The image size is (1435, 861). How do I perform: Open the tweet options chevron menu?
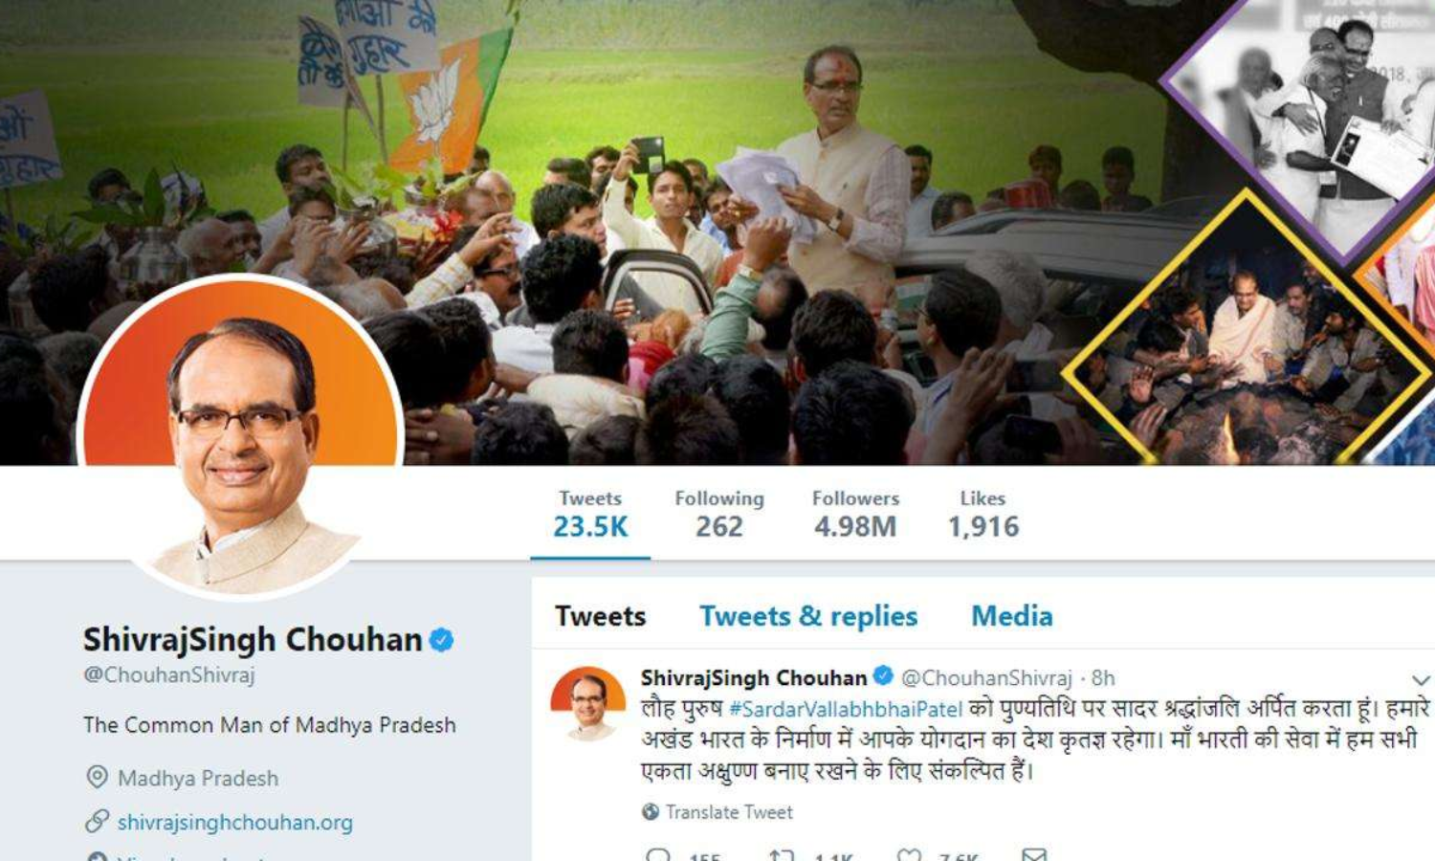point(1421,680)
